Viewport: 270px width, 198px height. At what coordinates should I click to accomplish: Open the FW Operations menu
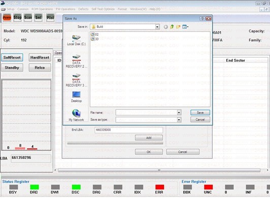coord(65,9)
